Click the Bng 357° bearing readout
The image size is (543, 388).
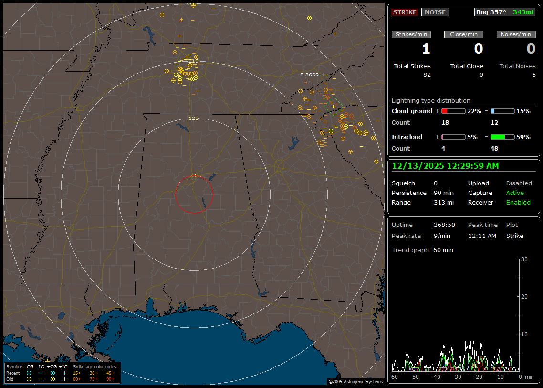click(x=491, y=12)
